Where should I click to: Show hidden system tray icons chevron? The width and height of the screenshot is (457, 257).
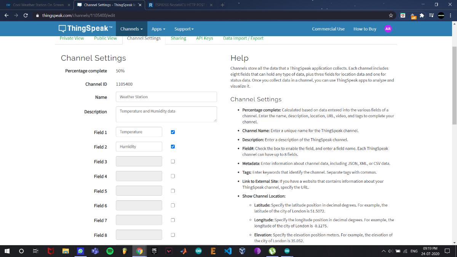point(383,251)
